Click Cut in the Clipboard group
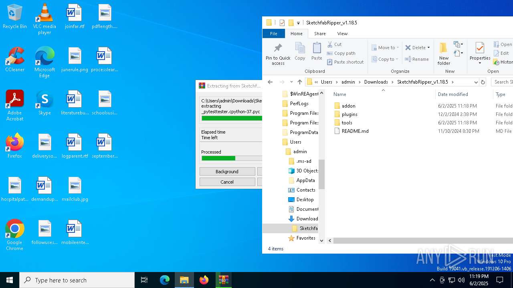513x288 pixels. tap(335, 44)
